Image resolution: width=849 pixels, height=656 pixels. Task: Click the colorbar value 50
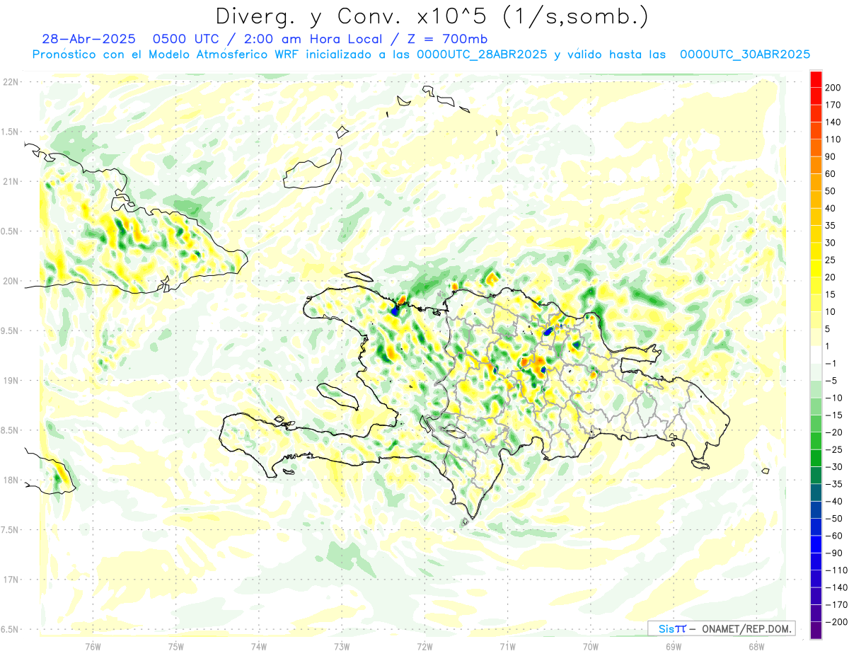click(831, 191)
